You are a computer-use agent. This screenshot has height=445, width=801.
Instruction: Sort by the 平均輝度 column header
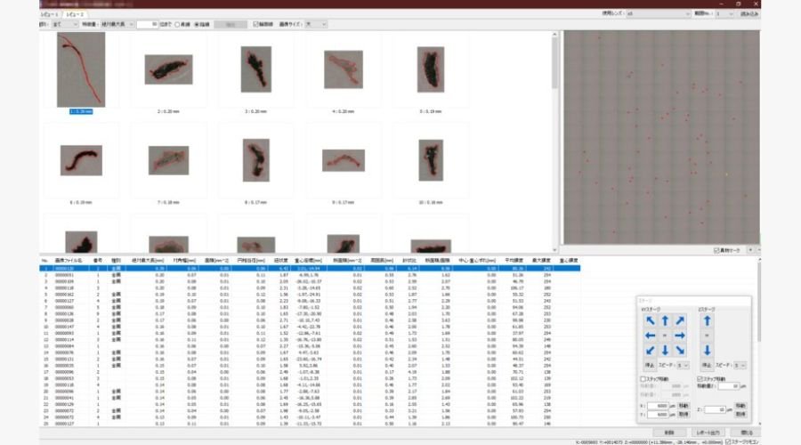(514, 261)
